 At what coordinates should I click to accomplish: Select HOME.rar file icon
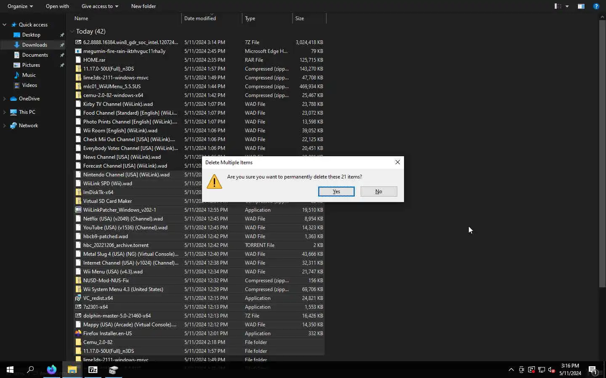click(x=78, y=60)
